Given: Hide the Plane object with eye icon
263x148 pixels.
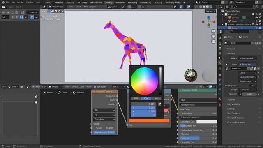Looking at the screenshot, I should [256, 21].
